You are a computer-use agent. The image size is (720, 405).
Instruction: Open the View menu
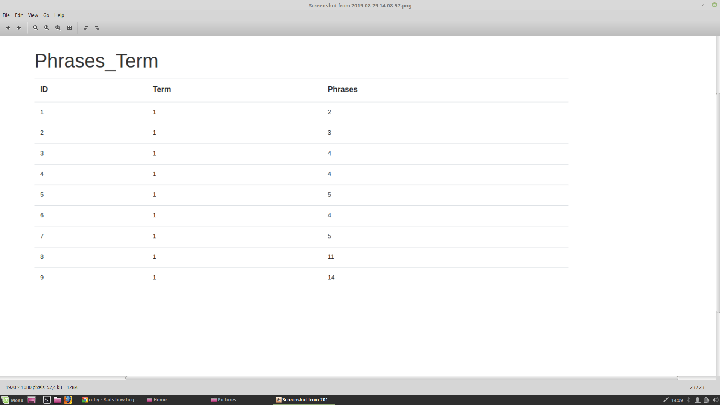(x=33, y=15)
